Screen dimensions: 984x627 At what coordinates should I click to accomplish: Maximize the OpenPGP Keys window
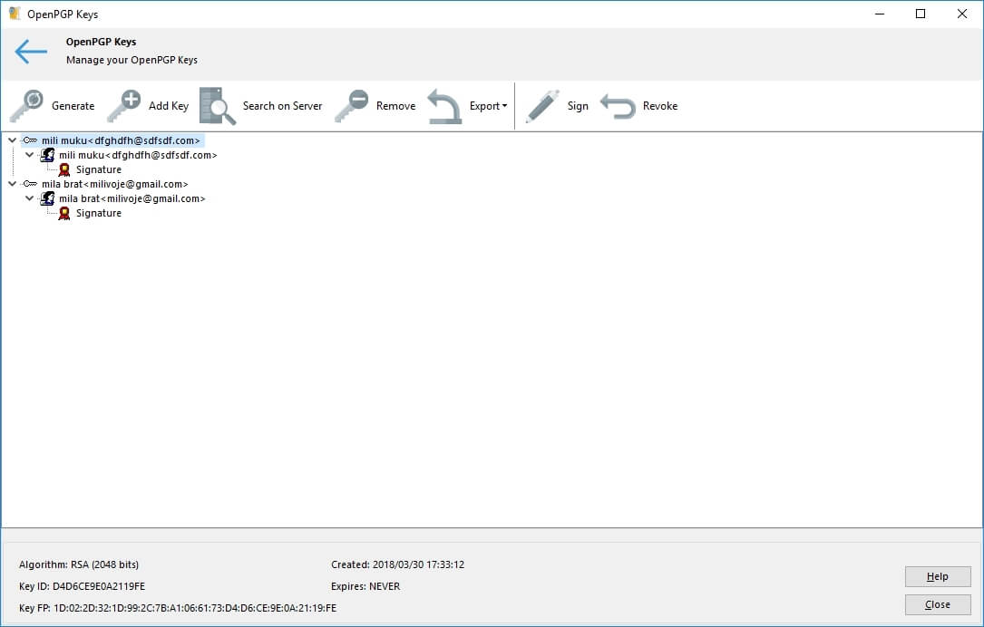click(921, 14)
